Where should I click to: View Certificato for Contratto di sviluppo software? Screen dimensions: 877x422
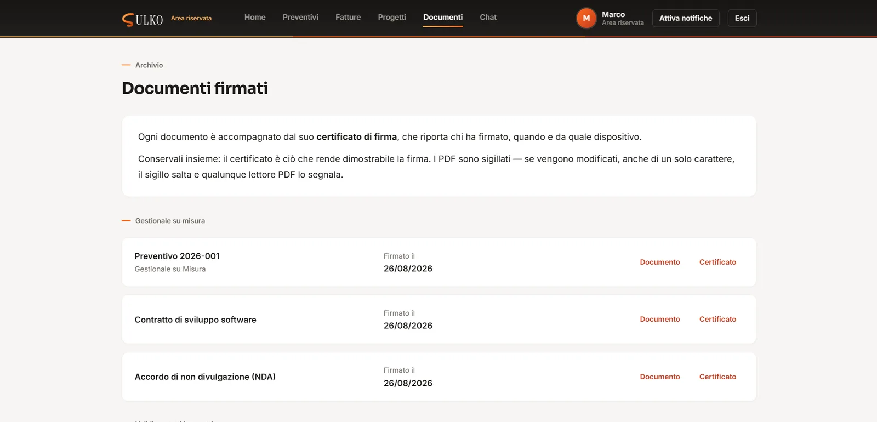pyautogui.click(x=717, y=319)
